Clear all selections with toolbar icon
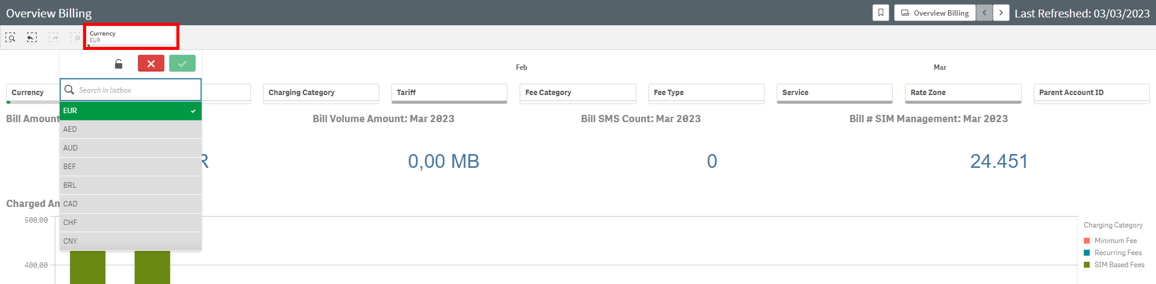 click(x=75, y=37)
